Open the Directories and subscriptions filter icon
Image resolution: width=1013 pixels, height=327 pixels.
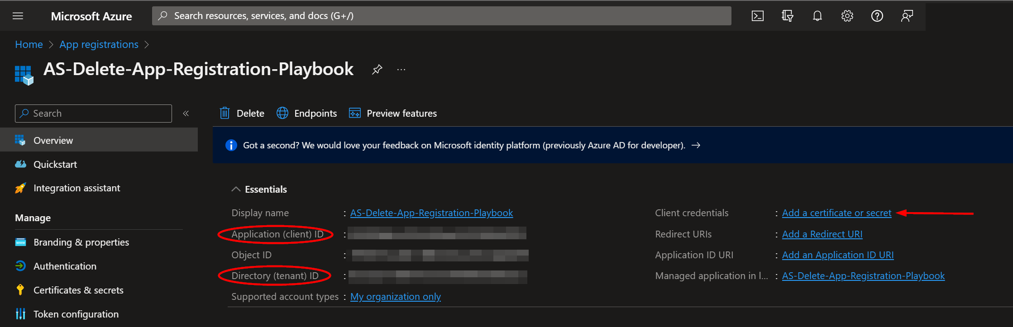pyautogui.click(x=787, y=16)
